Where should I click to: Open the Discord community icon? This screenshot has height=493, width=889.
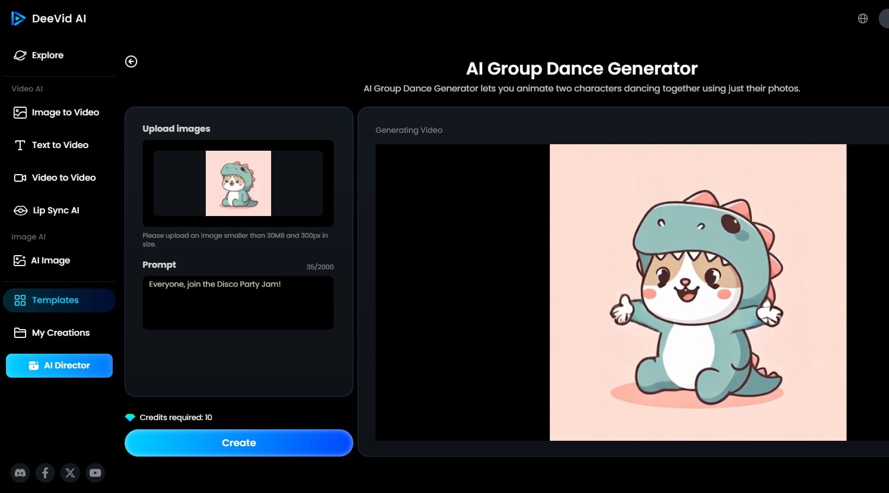20,473
